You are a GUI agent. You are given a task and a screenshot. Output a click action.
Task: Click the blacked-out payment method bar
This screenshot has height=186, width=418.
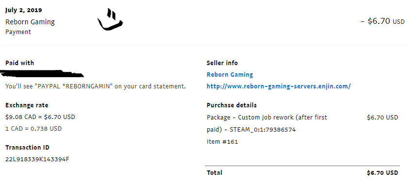click(42, 73)
